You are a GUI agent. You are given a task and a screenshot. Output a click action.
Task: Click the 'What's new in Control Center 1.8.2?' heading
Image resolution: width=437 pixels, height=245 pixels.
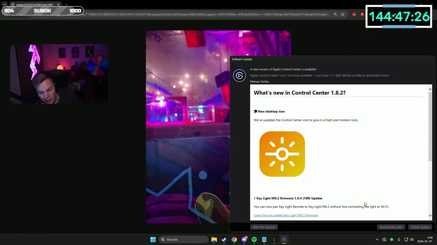point(300,93)
